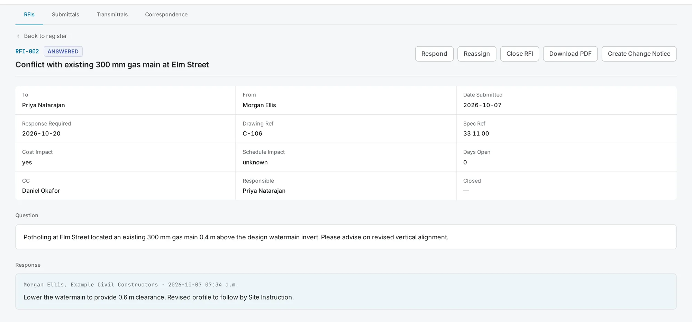Click the Response section label
The height and width of the screenshot is (322, 692).
click(x=28, y=265)
